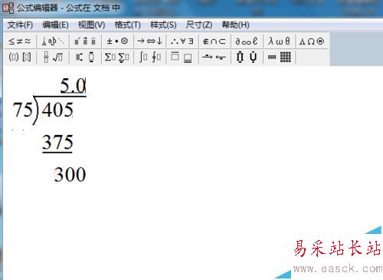This screenshot has height=280, width=383.
Task: Open the relational symbols palette (≤ ≠ ≈)
Action: (20, 41)
